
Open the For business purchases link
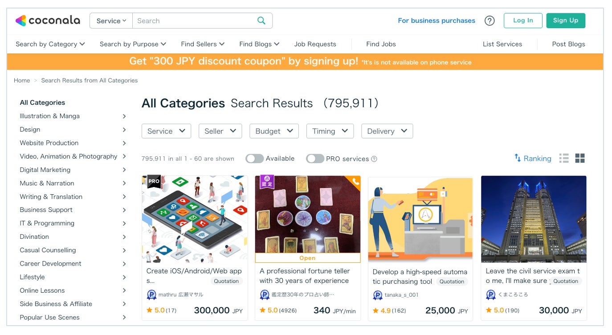coord(437,20)
